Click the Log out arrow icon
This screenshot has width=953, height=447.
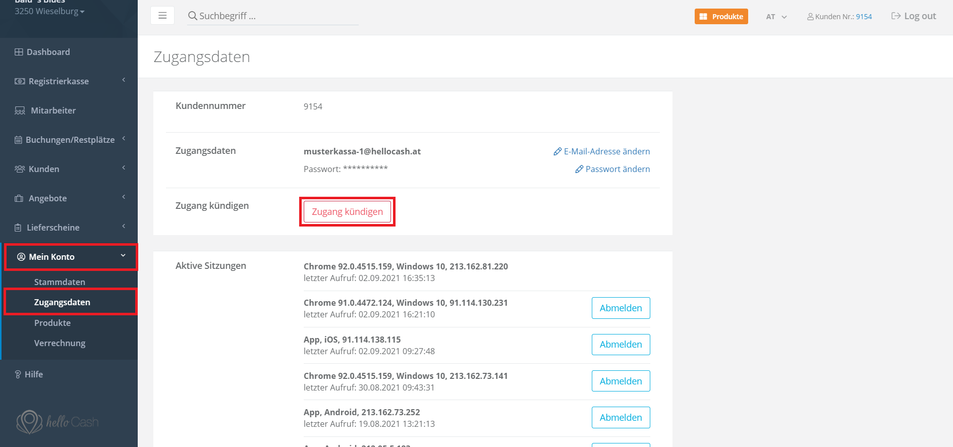click(896, 16)
